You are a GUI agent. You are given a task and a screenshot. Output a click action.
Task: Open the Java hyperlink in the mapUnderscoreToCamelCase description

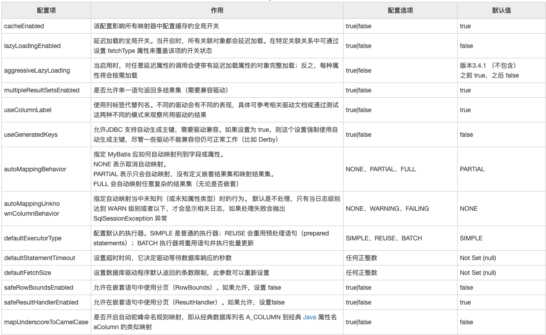pyautogui.click(x=310, y=317)
